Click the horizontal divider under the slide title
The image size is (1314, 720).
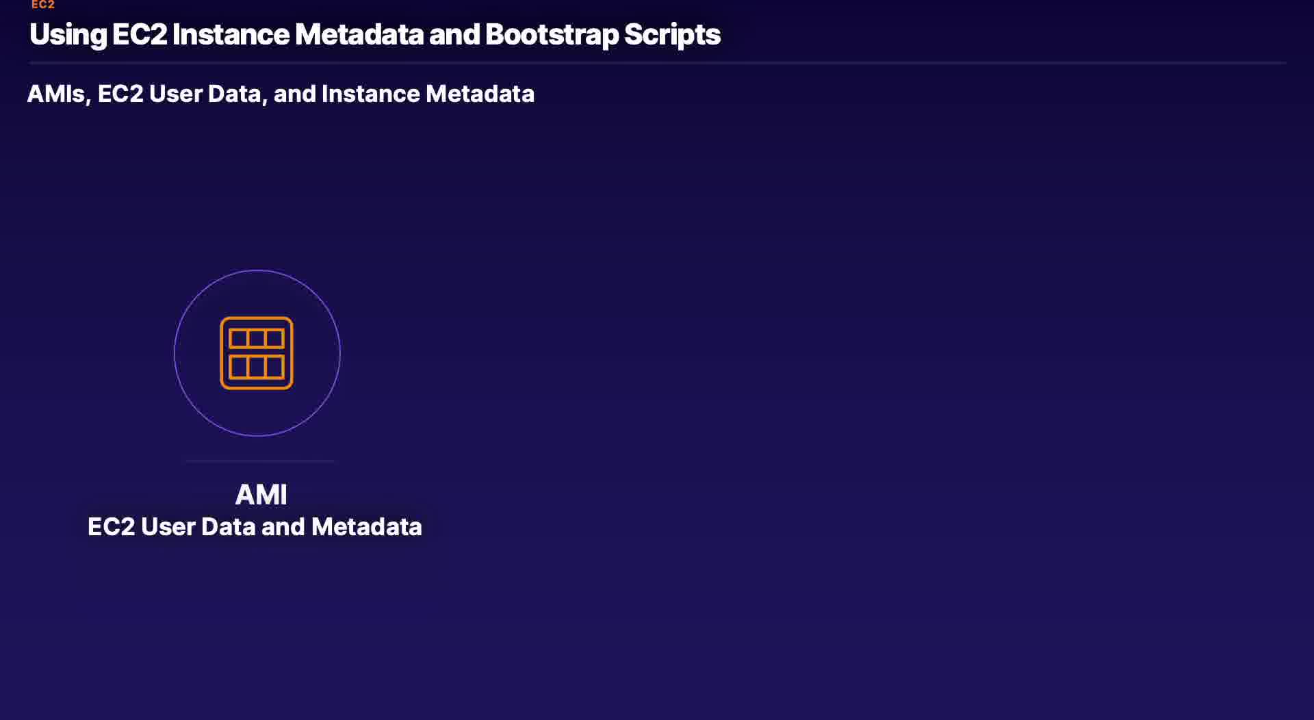coord(657,63)
